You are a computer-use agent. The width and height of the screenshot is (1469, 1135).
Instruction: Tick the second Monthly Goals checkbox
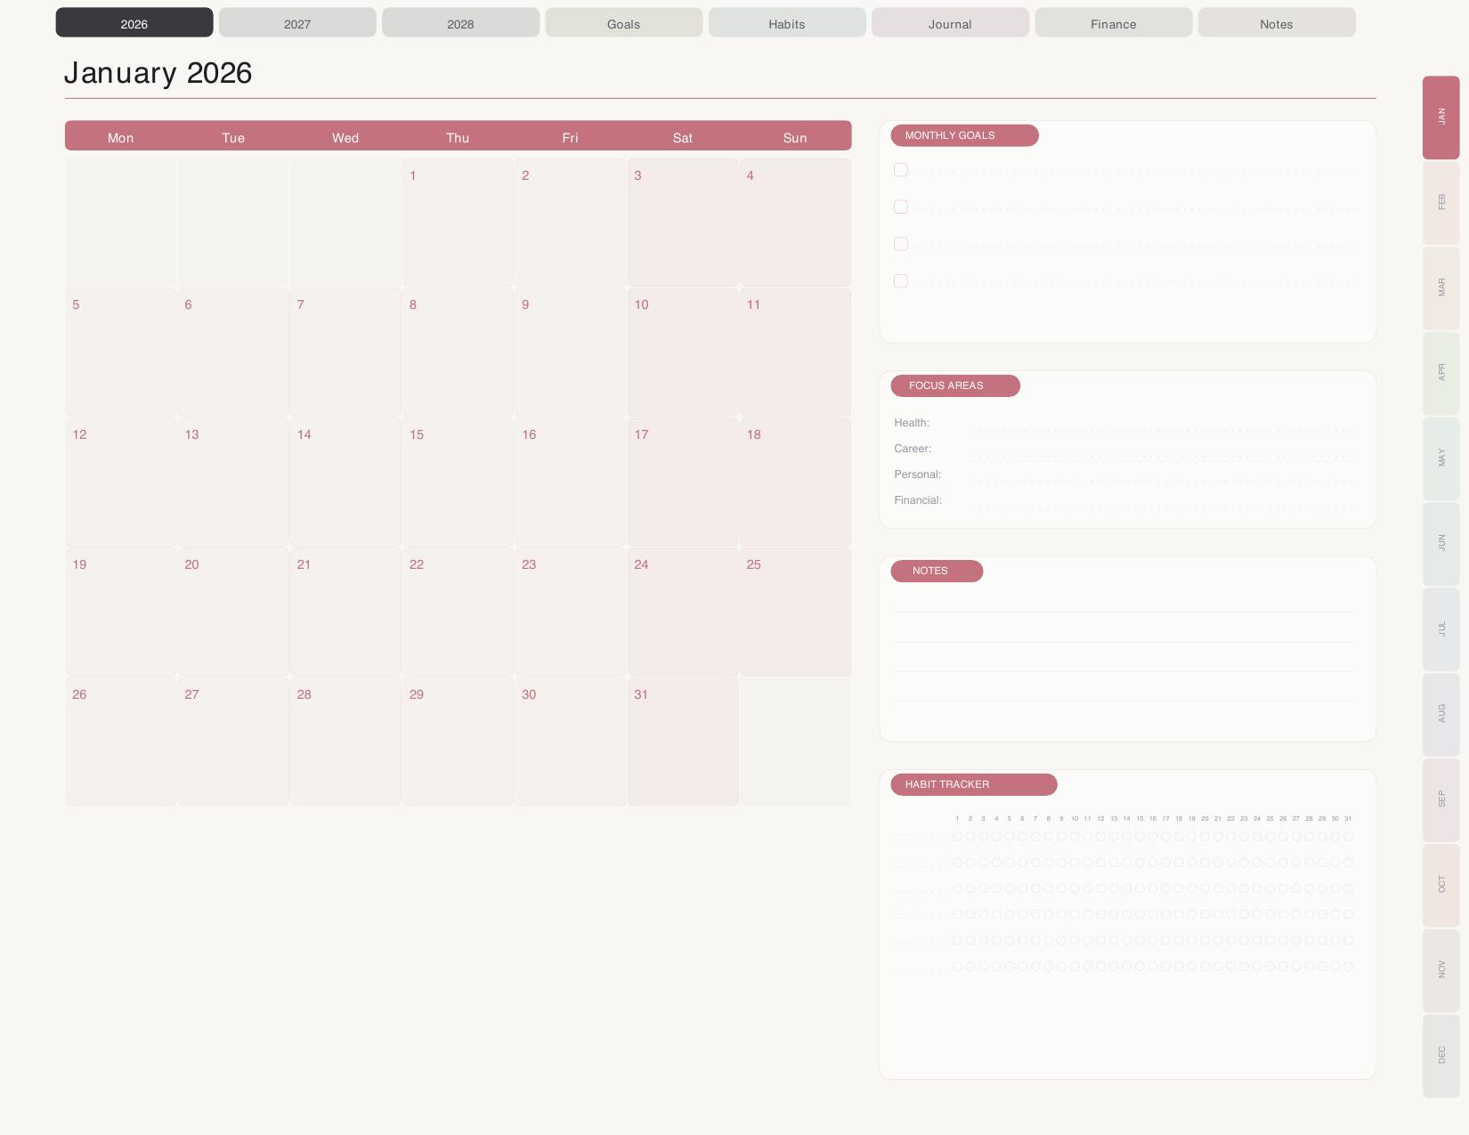coord(901,207)
